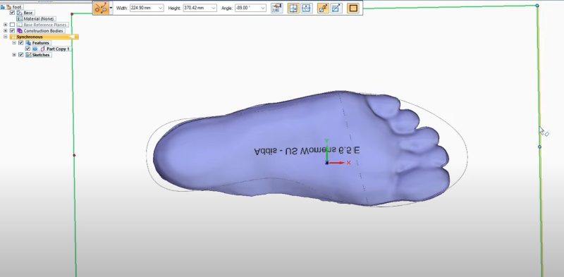564x277 pixels.
Task: Select the orange square outline icon
Action: (x=353, y=8)
